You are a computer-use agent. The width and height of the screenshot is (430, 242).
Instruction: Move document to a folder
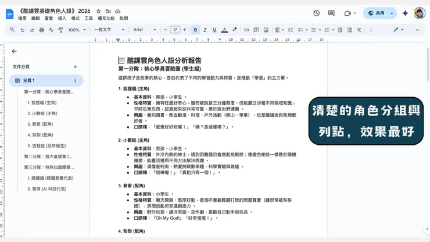tap(108, 11)
